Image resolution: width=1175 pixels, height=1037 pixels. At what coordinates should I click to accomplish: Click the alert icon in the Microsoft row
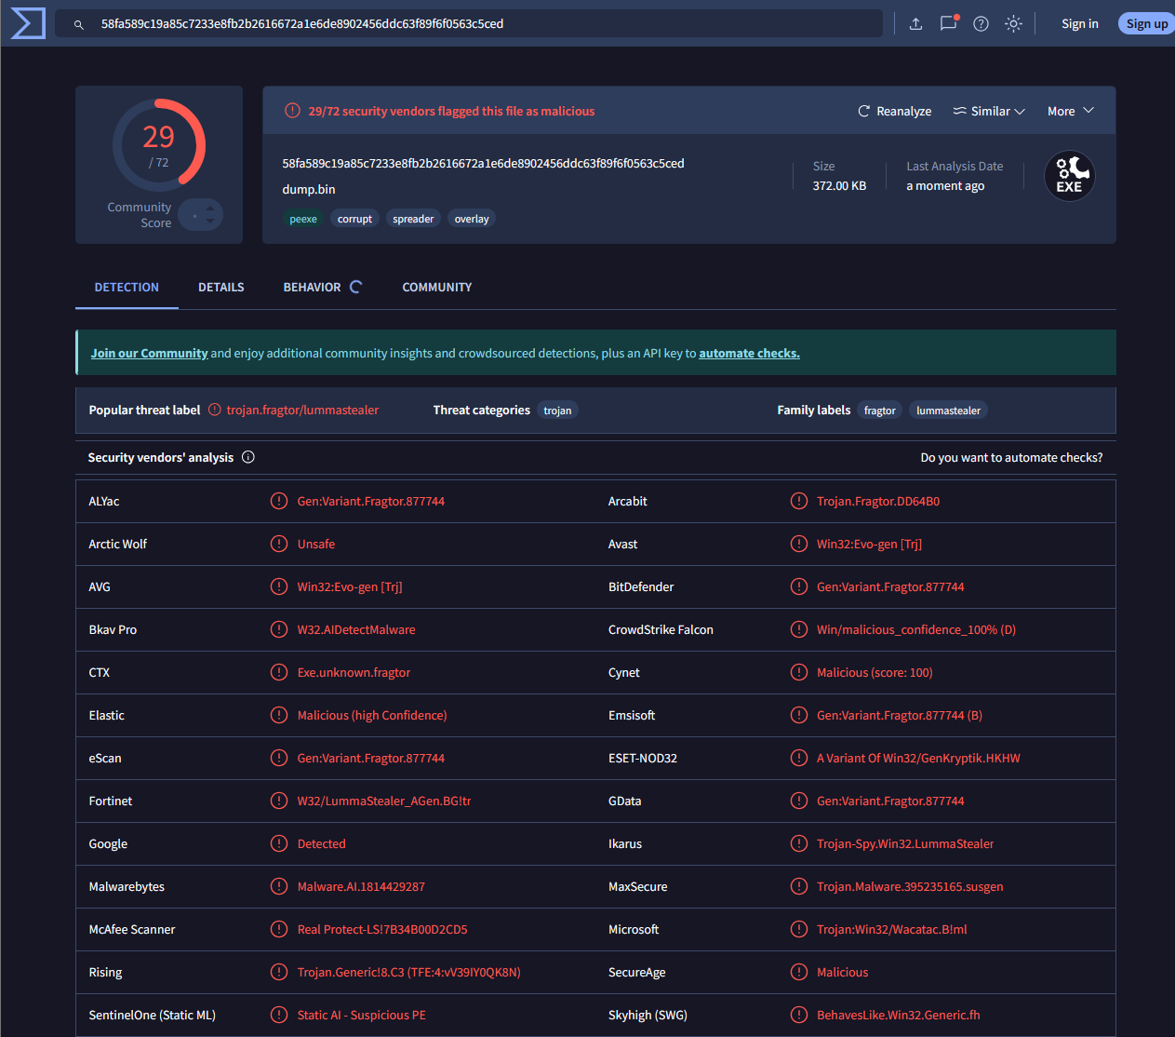798,929
